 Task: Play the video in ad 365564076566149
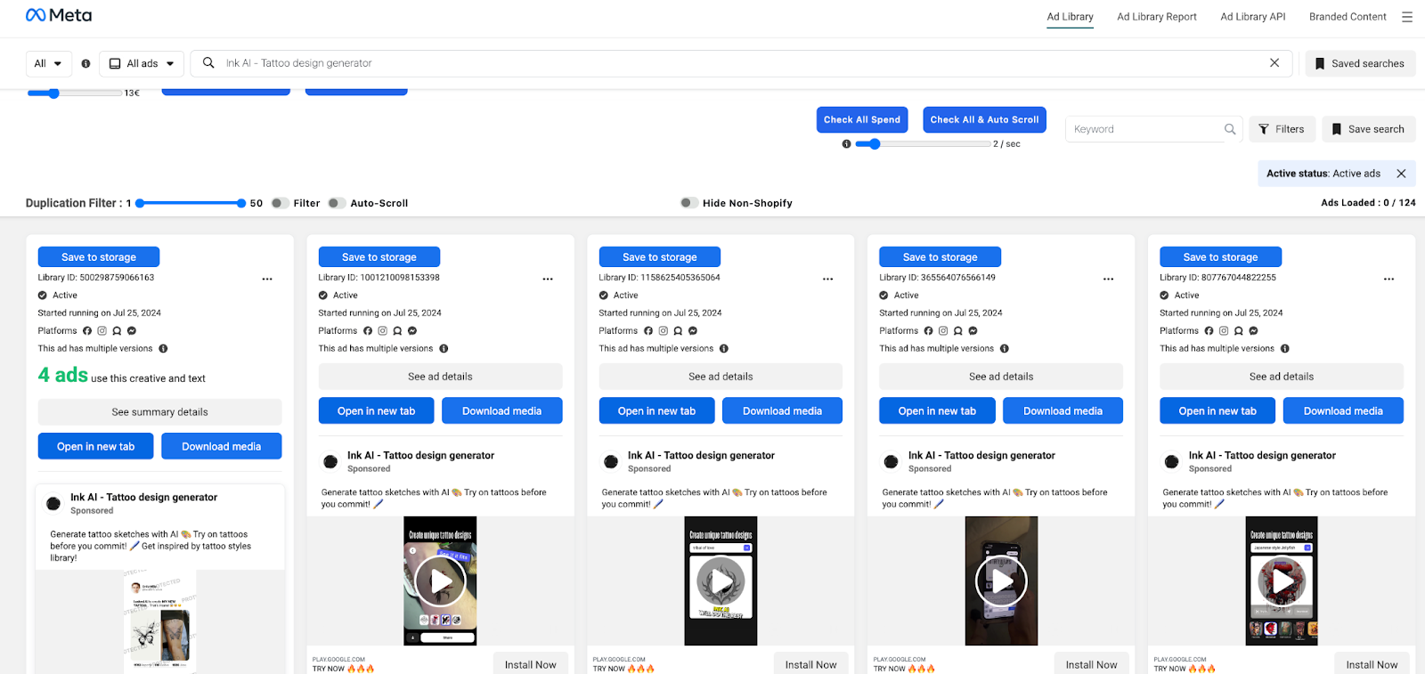pyautogui.click(x=1001, y=581)
